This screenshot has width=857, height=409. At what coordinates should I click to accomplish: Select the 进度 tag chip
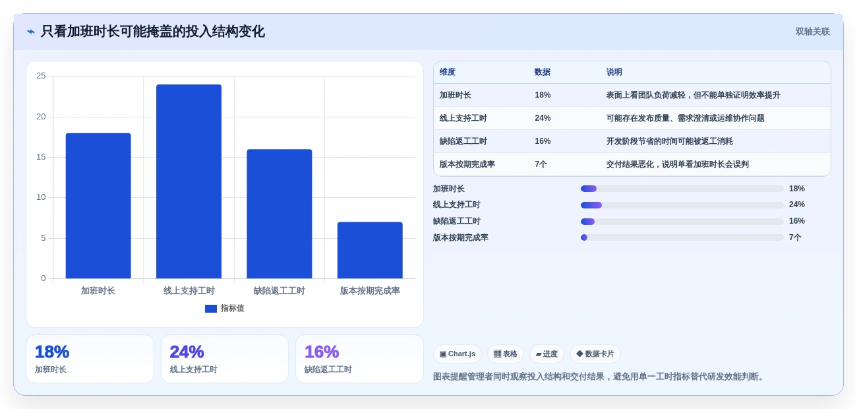[x=547, y=354]
